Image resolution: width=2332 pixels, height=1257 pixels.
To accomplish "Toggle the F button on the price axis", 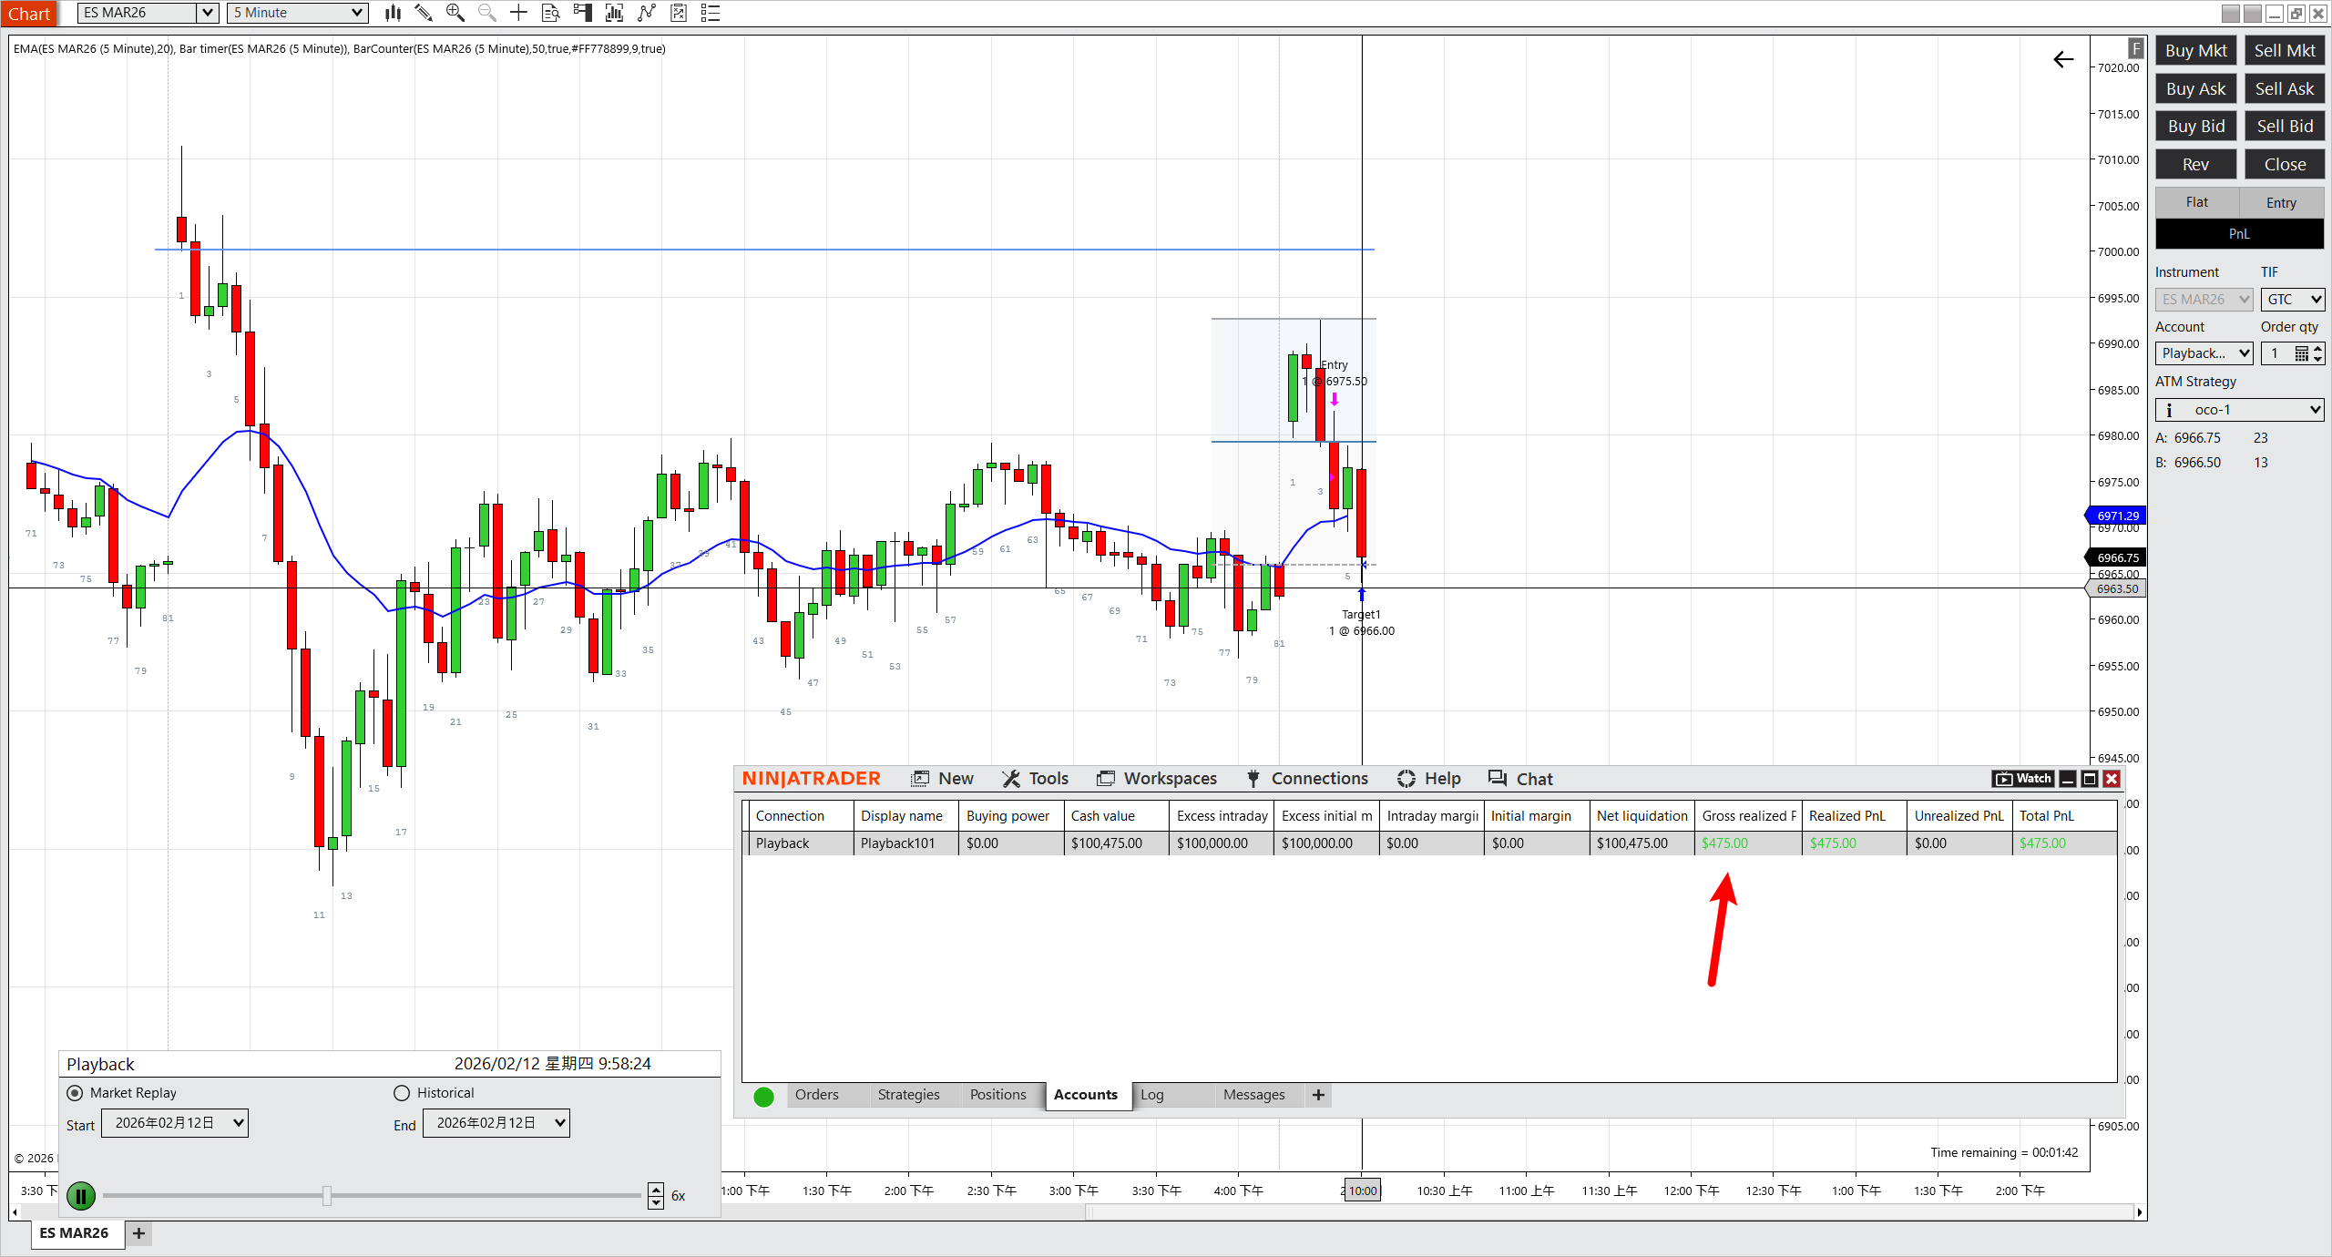I will point(2136,48).
